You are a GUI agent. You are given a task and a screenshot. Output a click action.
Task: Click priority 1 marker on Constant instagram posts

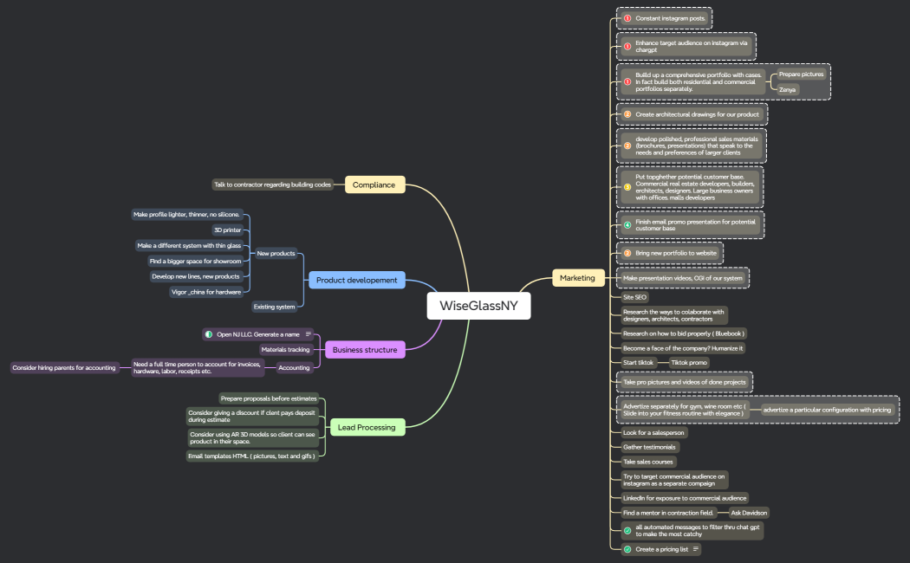click(x=627, y=18)
